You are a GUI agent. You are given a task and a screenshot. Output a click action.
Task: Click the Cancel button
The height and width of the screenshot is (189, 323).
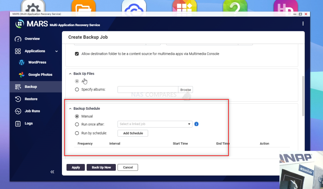coord(128,167)
